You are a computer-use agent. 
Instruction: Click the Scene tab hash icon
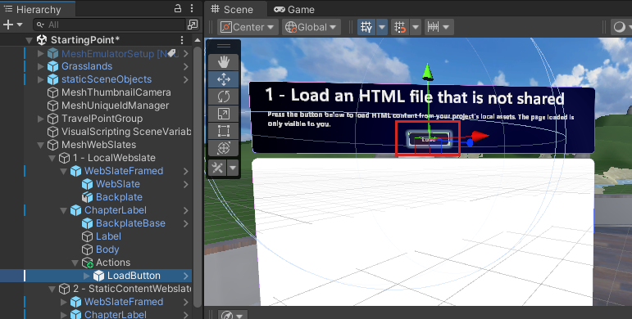pos(216,9)
